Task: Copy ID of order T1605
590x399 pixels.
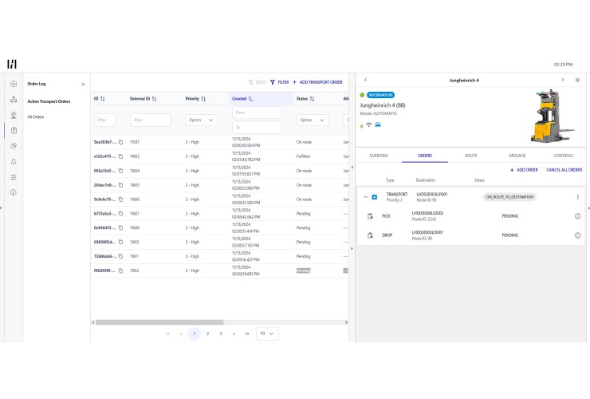Action: (120, 185)
